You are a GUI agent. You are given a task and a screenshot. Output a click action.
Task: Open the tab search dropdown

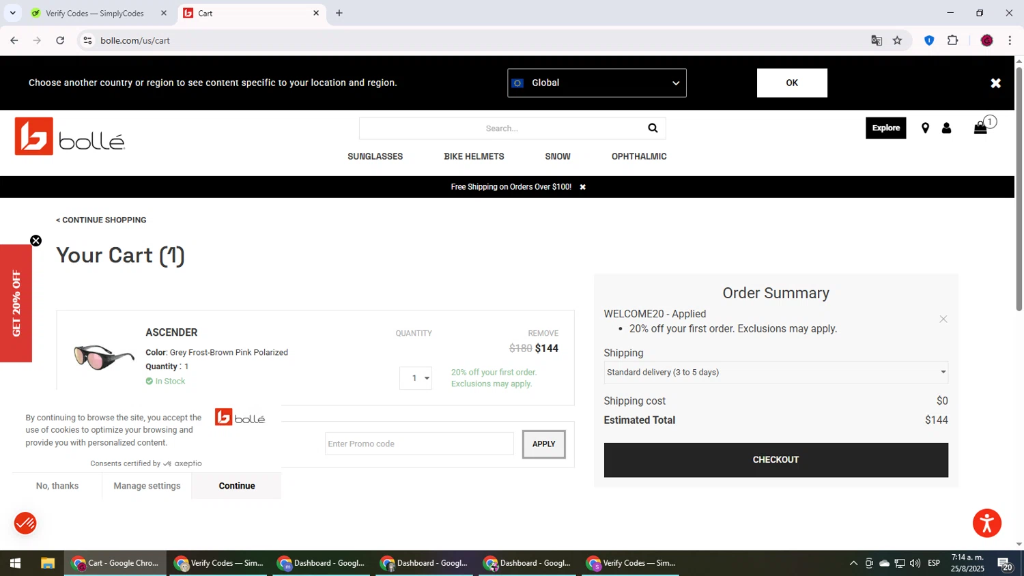[x=12, y=13]
